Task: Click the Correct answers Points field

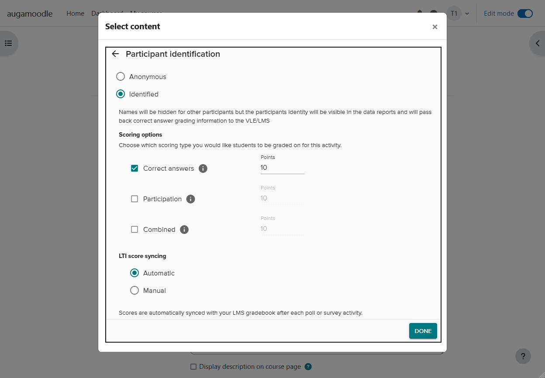Action: [x=282, y=168]
